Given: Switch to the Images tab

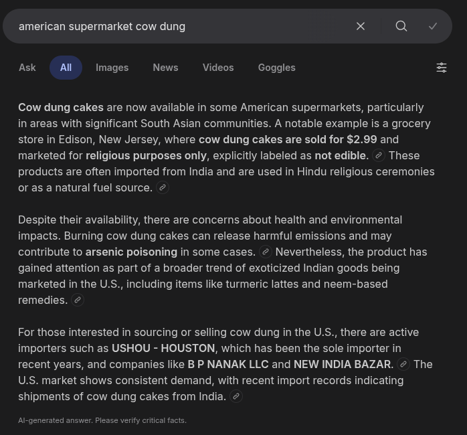Looking at the screenshot, I should tap(112, 68).
